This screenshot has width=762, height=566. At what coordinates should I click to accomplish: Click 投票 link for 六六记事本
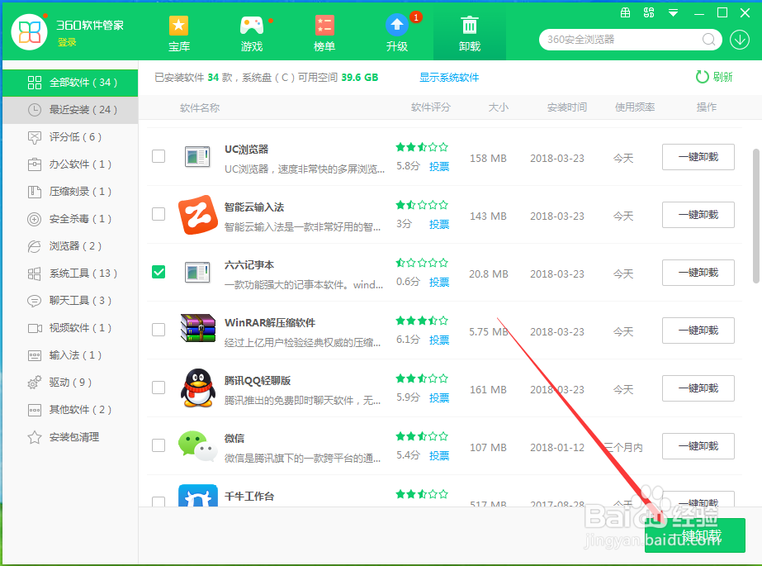click(439, 283)
